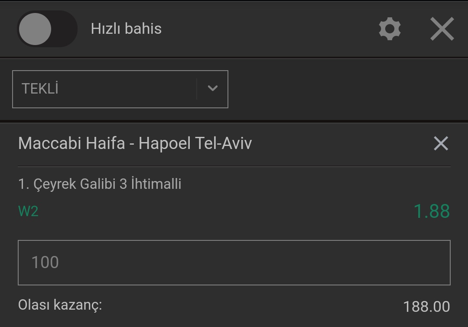This screenshot has height=327, width=468.
Task: Click the TEKLİ text in the combo box
Action: (x=40, y=89)
